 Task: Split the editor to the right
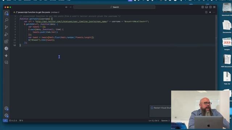[206, 12]
